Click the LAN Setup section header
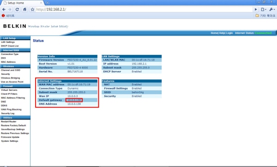This screenshot has width=277, height=167. point(15,38)
